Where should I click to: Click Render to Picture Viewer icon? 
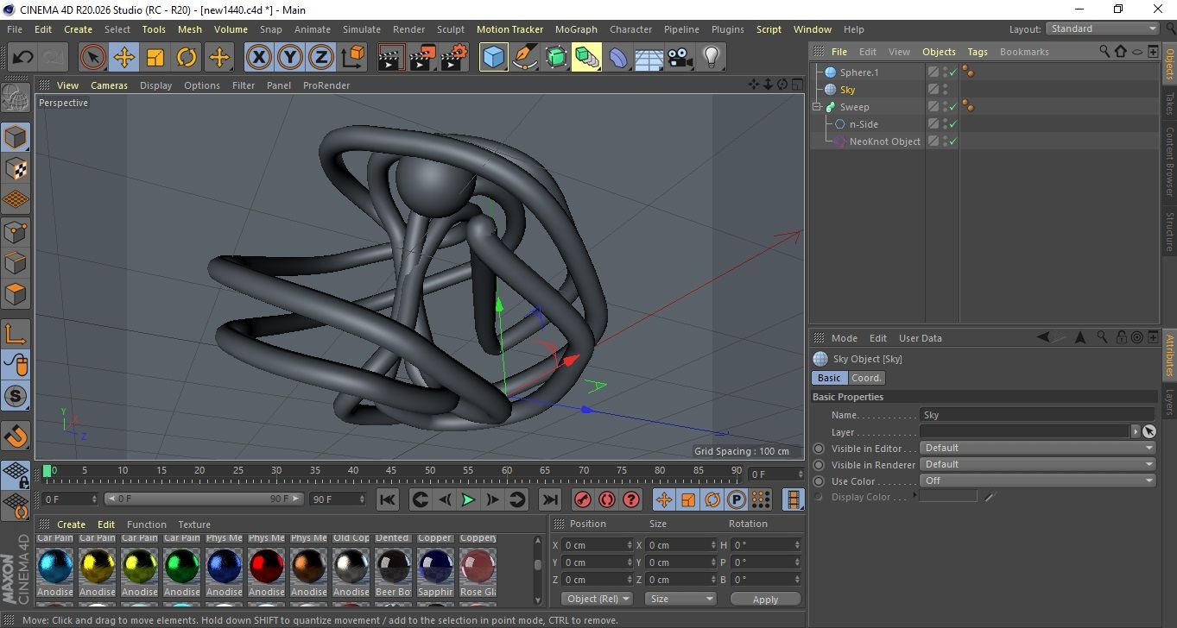click(x=422, y=58)
